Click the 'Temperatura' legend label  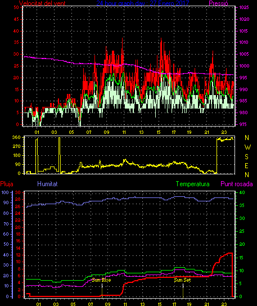[x=192, y=184]
